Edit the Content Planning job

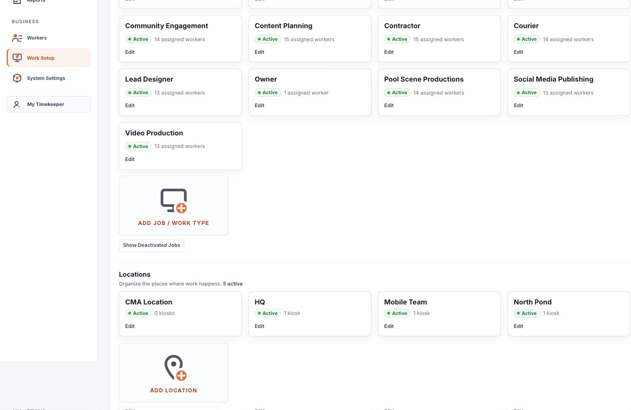click(x=260, y=52)
